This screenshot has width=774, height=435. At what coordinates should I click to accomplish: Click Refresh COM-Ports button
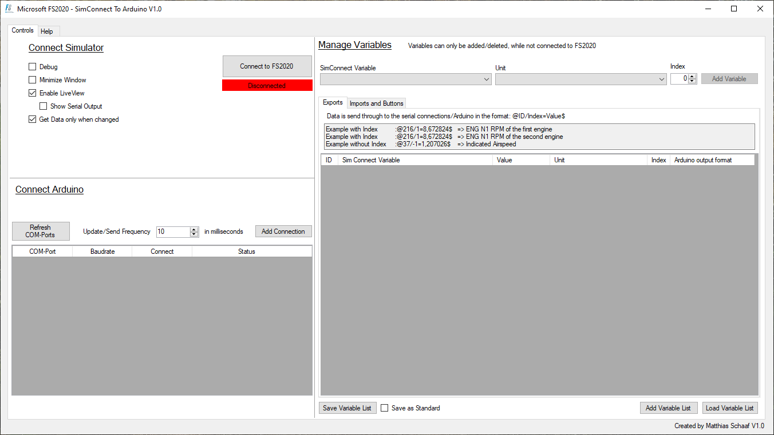pyautogui.click(x=41, y=231)
